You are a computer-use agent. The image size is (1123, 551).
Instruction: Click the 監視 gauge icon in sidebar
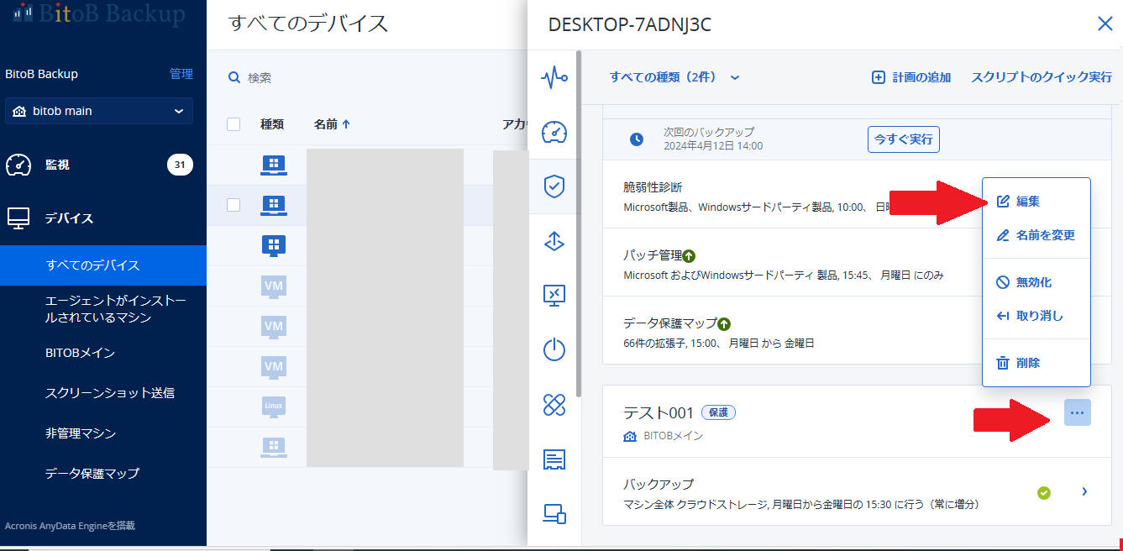18,165
